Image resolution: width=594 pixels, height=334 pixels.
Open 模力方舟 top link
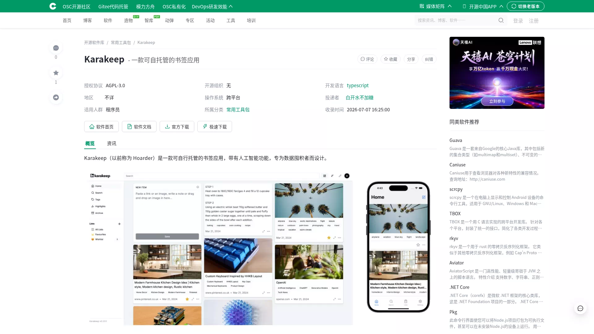coord(145,6)
